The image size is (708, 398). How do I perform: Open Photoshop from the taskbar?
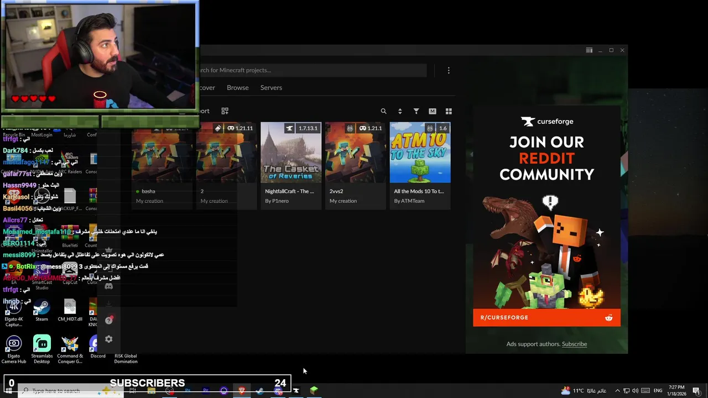tap(188, 391)
